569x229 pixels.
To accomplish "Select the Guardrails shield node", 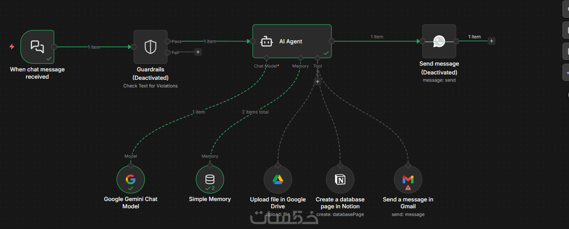I will 151,47.
